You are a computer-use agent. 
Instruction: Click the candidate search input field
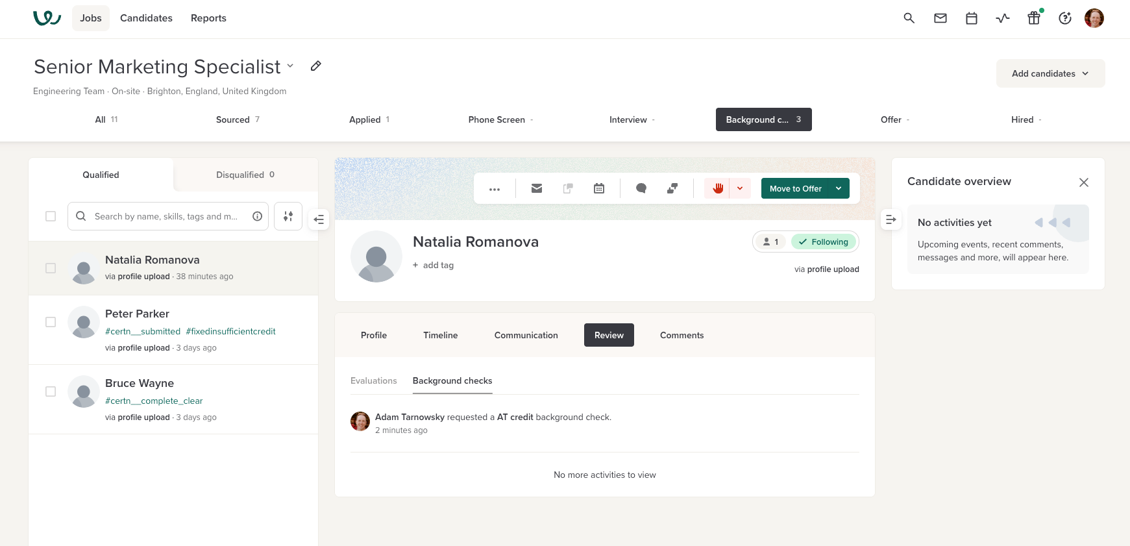point(166,216)
